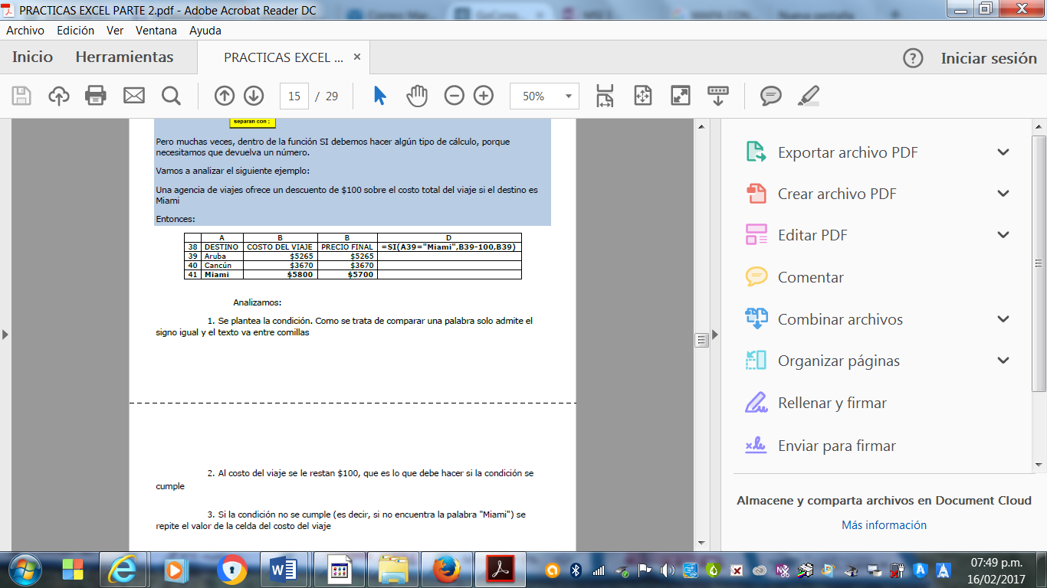Collapse the right tools pane arrow
The width and height of the screenshot is (1047, 588).
pos(715,335)
